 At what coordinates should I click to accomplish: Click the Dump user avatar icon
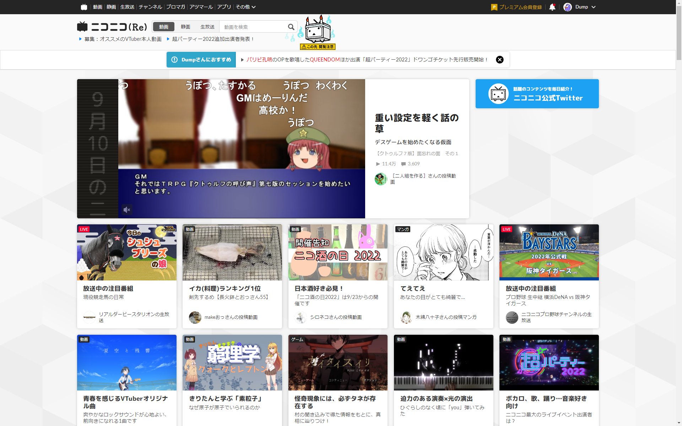click(x=567, y=7)
